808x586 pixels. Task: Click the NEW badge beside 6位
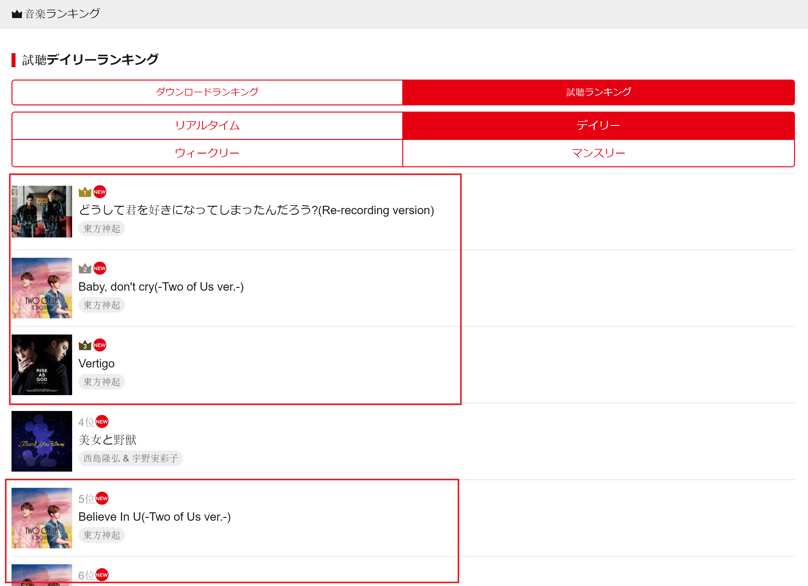(x=102, y=574)
